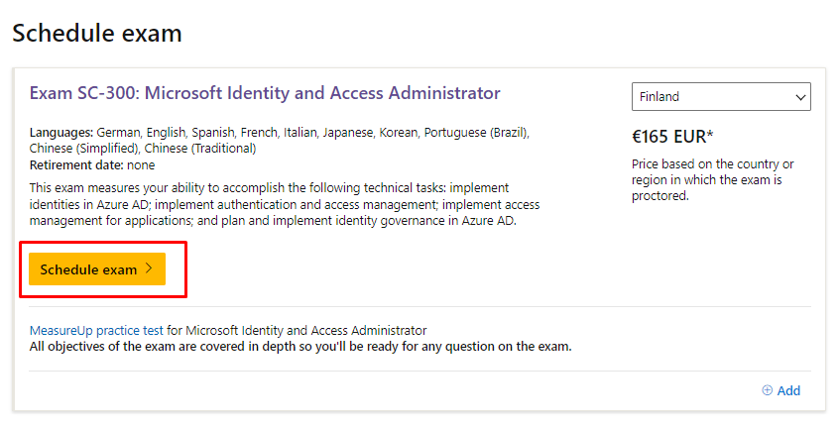Open the Finland country selector

click(720, 97)
